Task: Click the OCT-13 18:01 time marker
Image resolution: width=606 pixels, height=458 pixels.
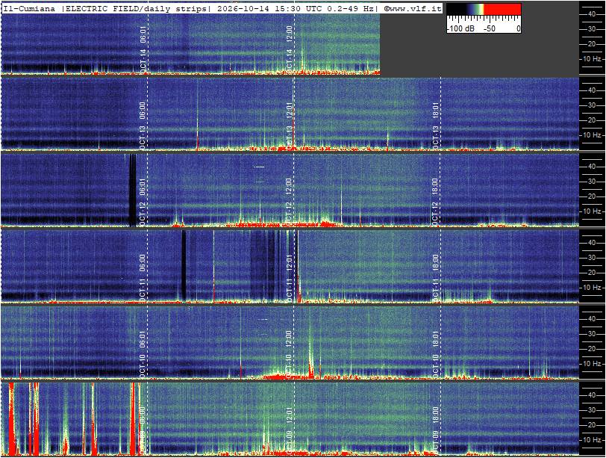Action: pos(436,126)
